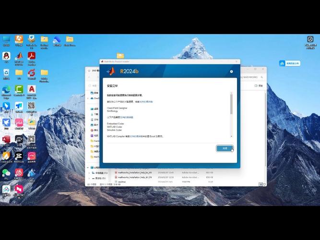Click the first support-package link in installer text

point(146,101)
